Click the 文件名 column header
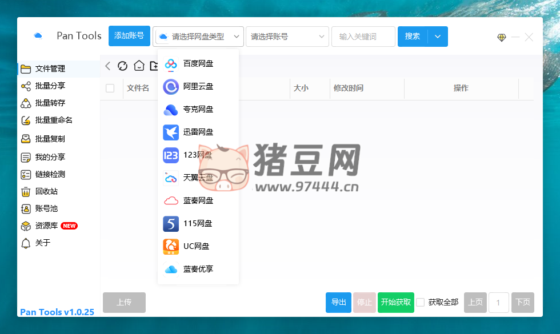This screenshot has width=560, height=334. pyautogui.click(x=138, y=88)
